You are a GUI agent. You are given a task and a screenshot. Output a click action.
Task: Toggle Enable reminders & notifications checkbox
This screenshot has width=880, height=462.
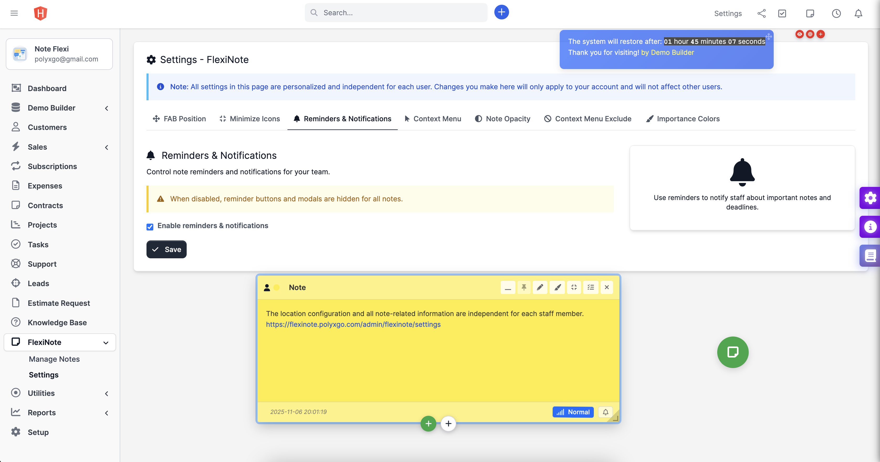(150, 227)
